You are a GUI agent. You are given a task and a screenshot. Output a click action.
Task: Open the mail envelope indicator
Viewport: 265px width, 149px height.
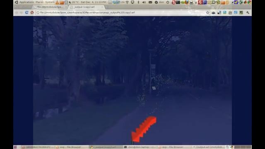(x=150, y=2)
